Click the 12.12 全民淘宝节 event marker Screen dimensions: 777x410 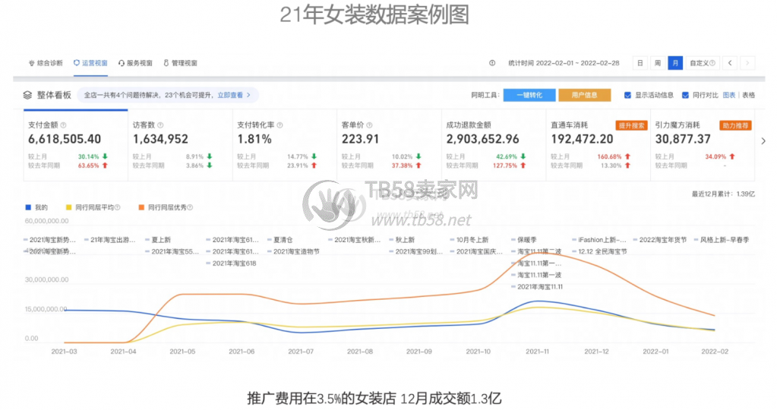click(x=599, y=251)
